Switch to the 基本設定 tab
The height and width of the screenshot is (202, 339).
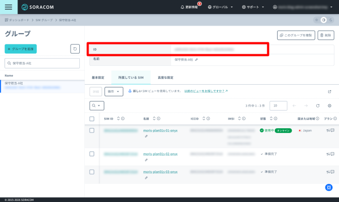98,78
